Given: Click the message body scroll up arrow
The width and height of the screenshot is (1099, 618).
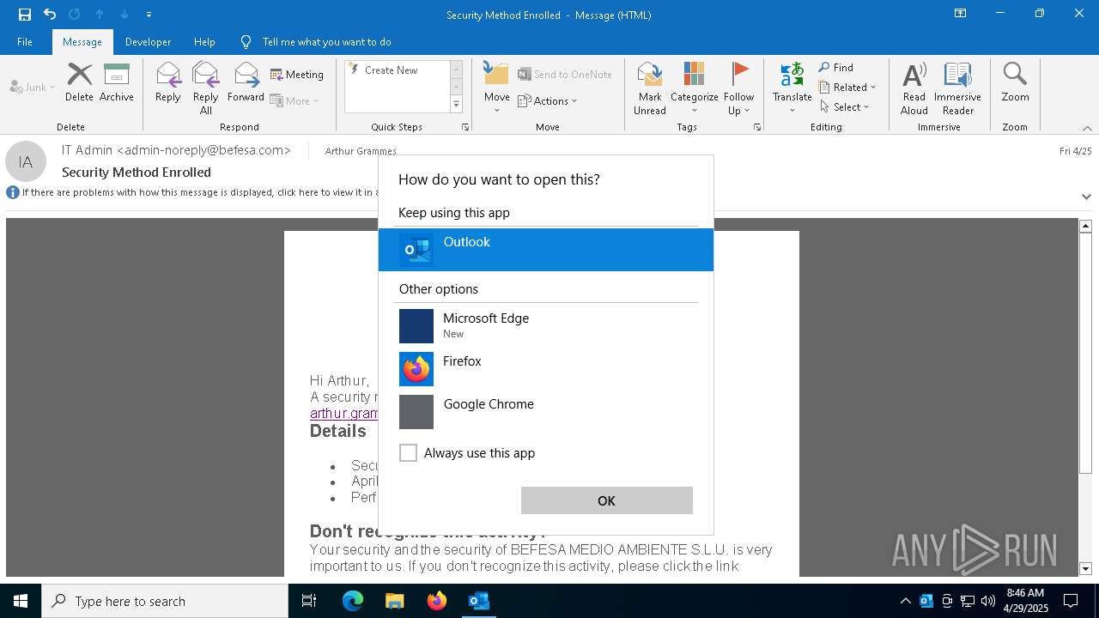Looking at the screenshot, I should [1085, 226].
